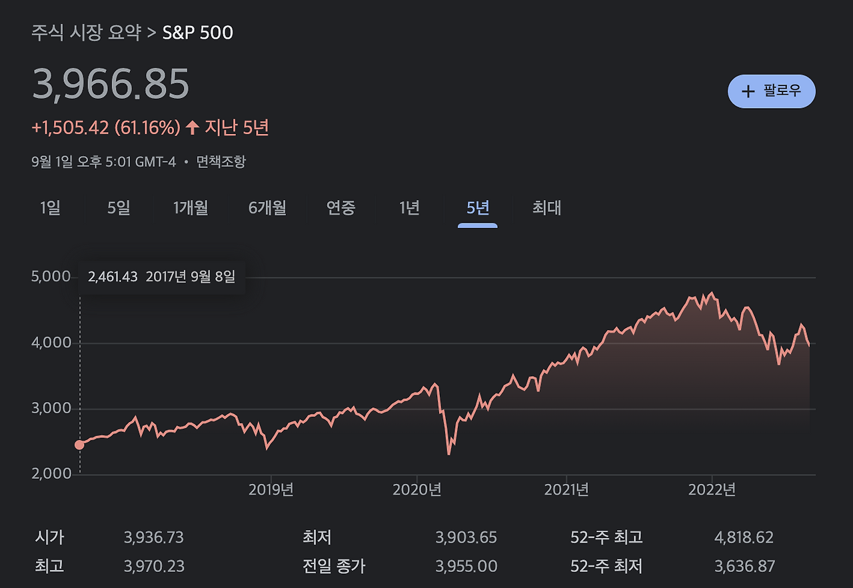Open the 1개월 chart period
The height and width of the screenshot is (588, 853).
(189, 208)
